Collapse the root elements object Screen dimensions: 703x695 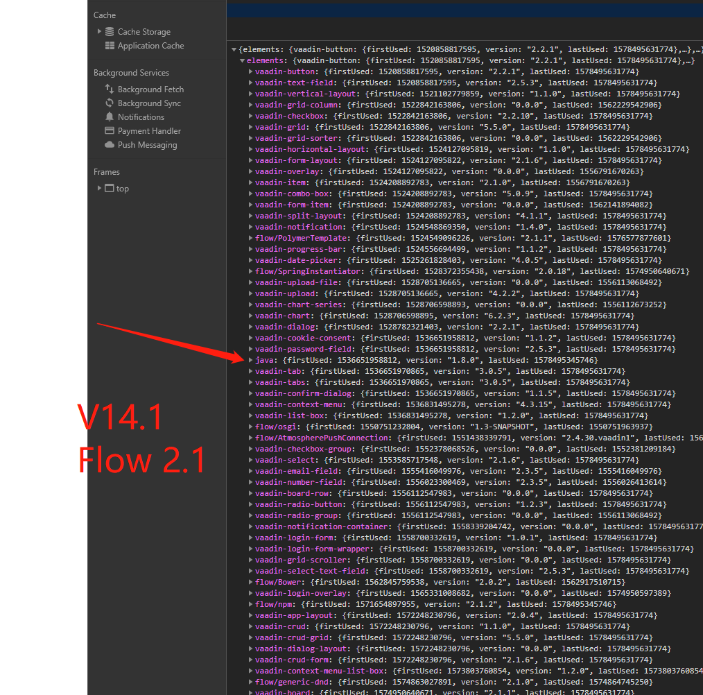(234, 49)
